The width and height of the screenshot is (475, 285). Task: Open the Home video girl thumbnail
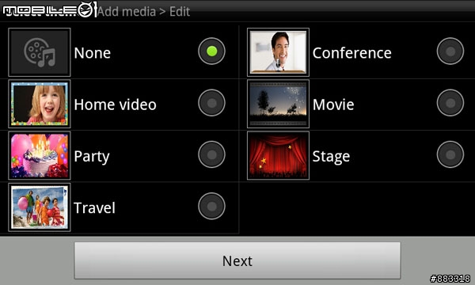click(x=40, y=104)
